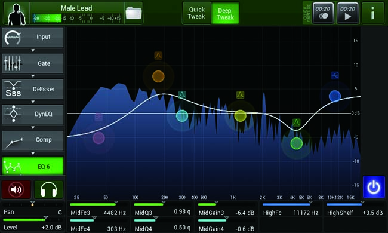The height and width of the screenshot is (233, 388).
Task: Click the +2.0 dB Level value
Action: 51,227
